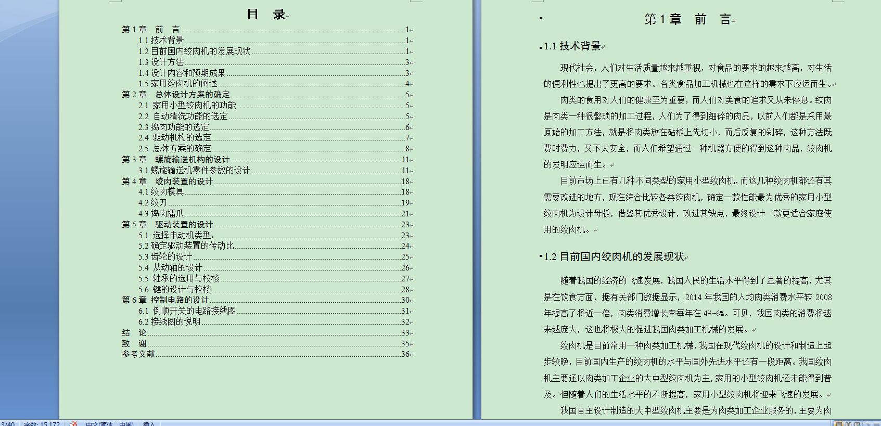
Task: Click the 目录 title on the contents page
Action: (266, 15)
